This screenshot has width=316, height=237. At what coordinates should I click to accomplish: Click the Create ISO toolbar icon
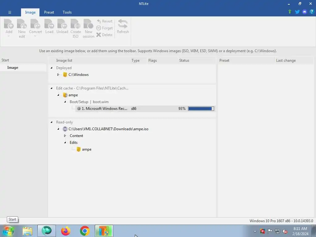(75, 24)
